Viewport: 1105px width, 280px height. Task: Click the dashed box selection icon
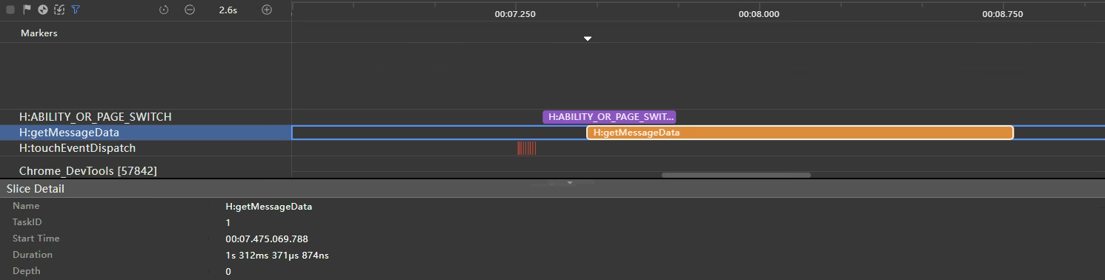[59, 10]
